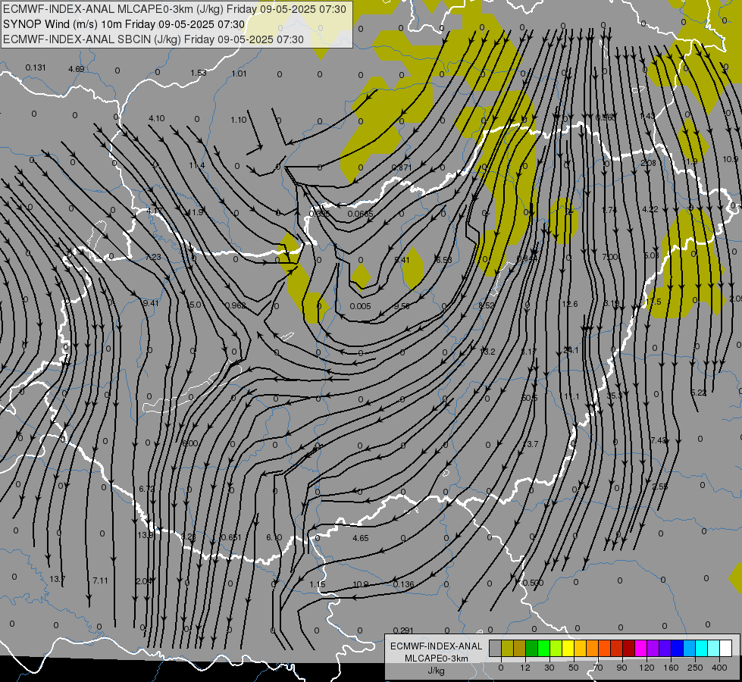Click the map value 17.5
742x682 pixels.
(653, 302)
